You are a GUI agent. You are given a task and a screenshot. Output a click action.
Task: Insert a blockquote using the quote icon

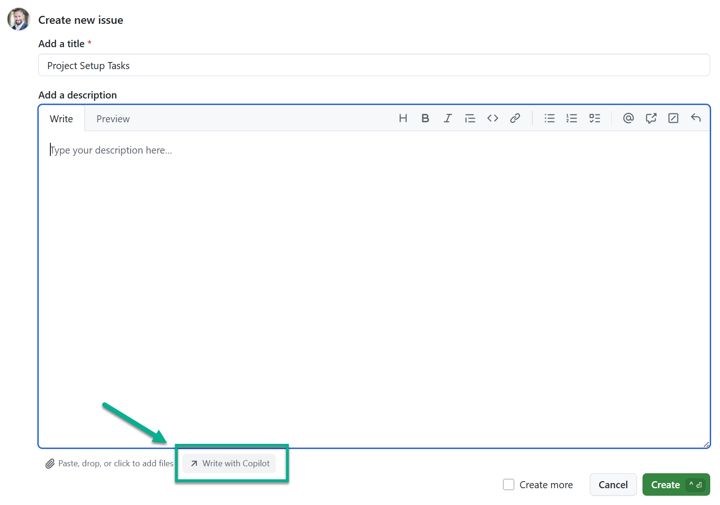[470, 118]
